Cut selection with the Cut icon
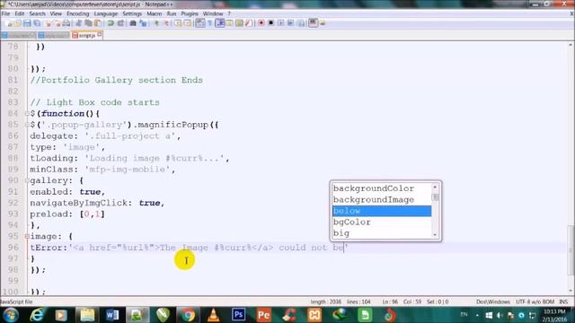575x323 pixels. pyautogui.click(x=78, y=23)
